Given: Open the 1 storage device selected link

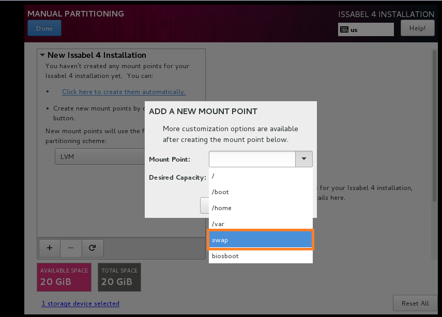Looking at the screenshot, I should click(x=80, y=304).
